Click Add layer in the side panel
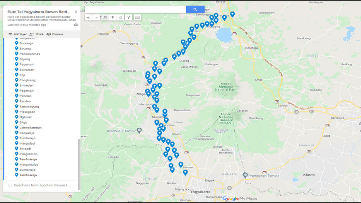 17,34
